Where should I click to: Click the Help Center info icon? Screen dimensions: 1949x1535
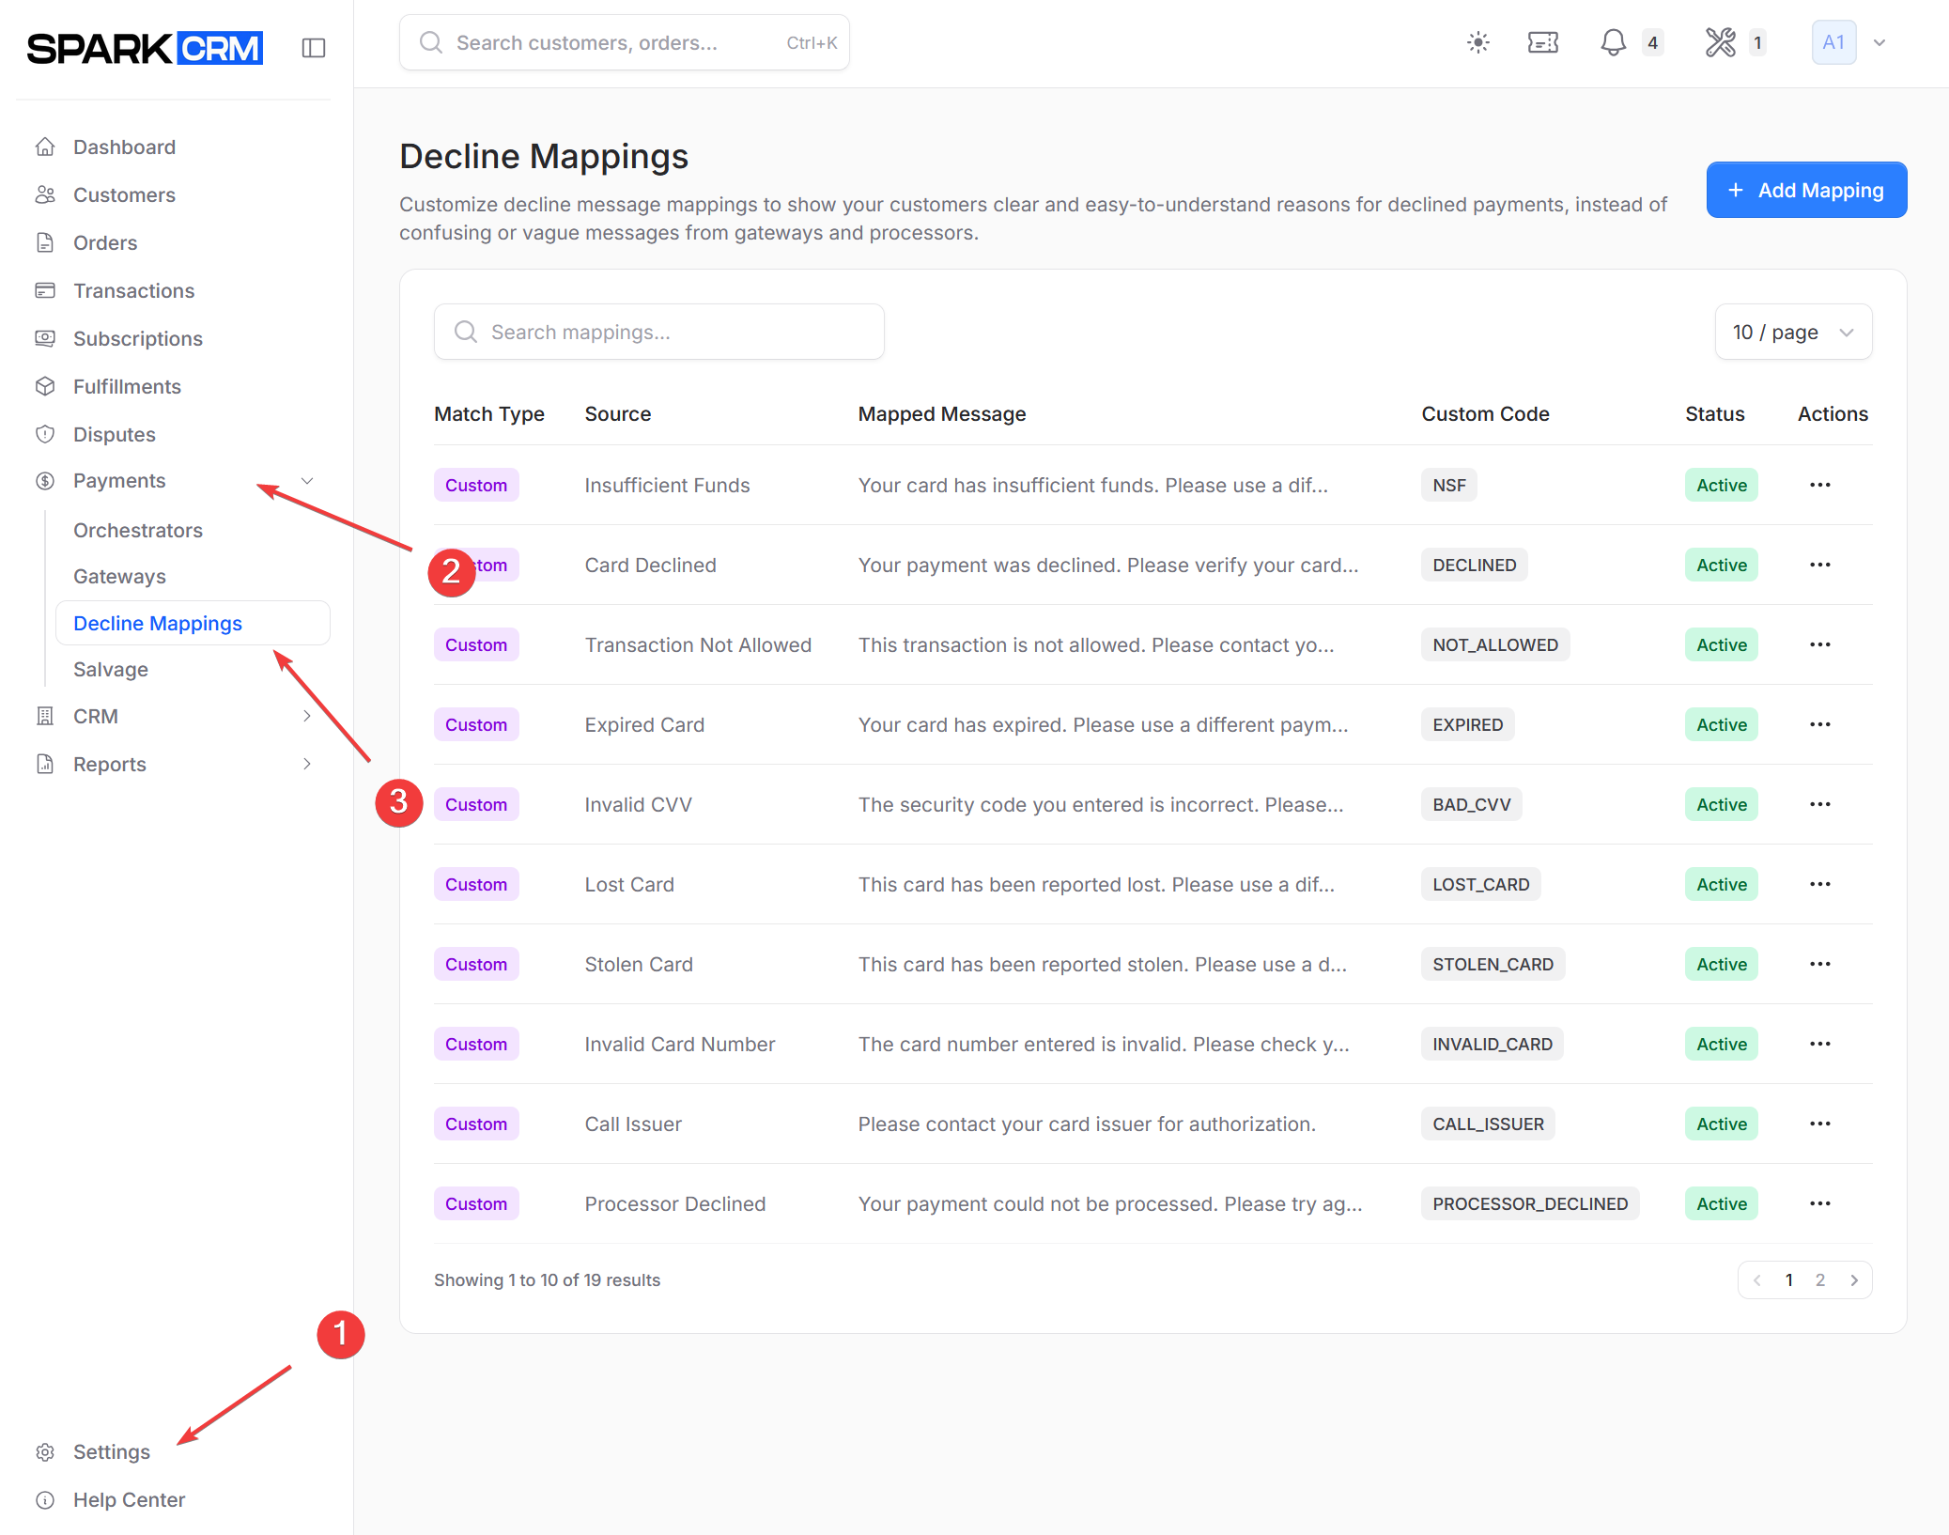pyautogui.click(x=45, y=1499)
